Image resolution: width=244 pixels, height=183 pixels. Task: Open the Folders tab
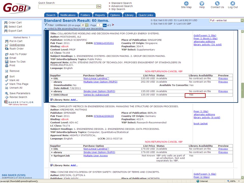click(x=85, y=15)
